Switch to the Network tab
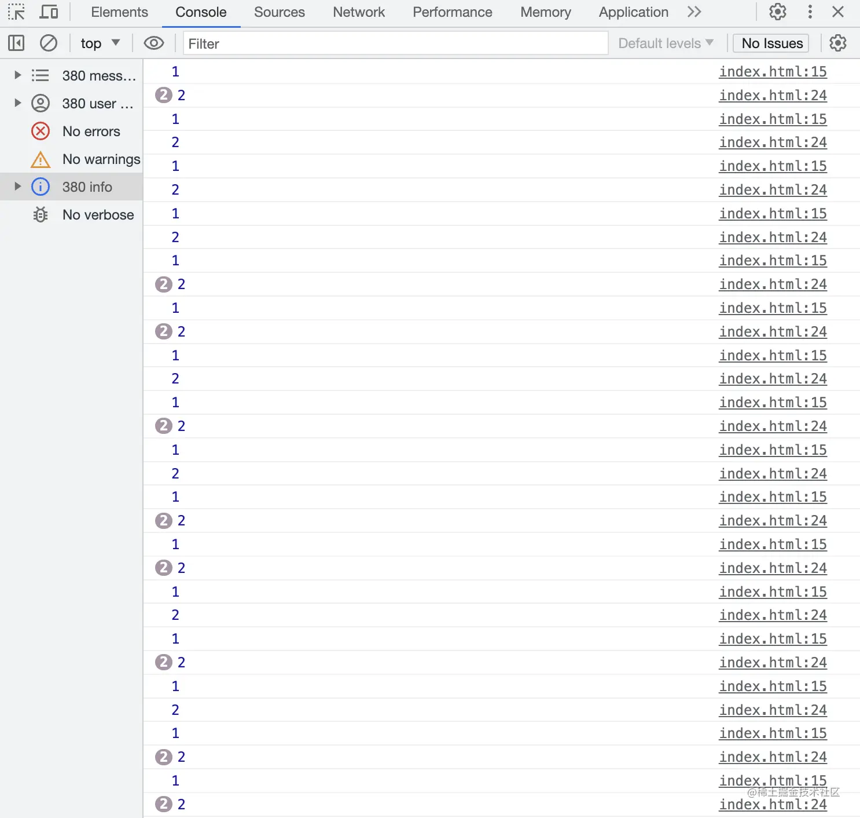 [x=359, y=12]
